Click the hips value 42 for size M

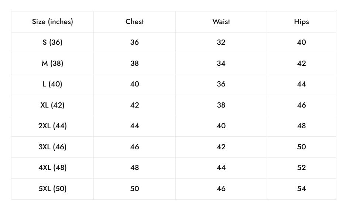[301, 63]
